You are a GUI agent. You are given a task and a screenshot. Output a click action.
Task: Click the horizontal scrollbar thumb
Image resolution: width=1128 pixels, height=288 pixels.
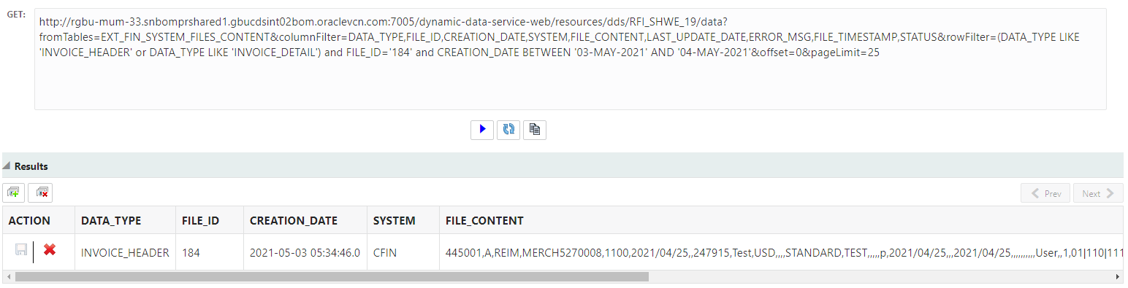point(332,277)
